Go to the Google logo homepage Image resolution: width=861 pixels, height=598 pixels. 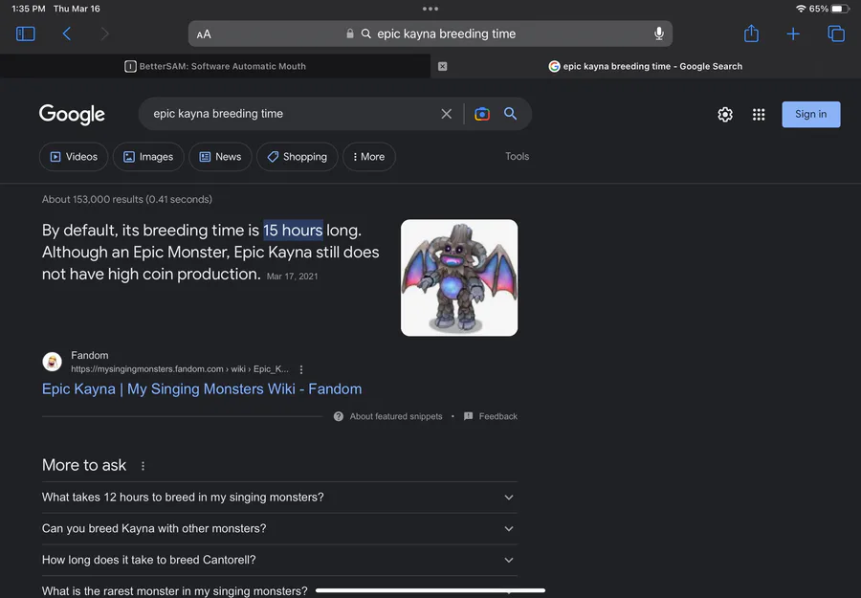click(x=72, y=114)
